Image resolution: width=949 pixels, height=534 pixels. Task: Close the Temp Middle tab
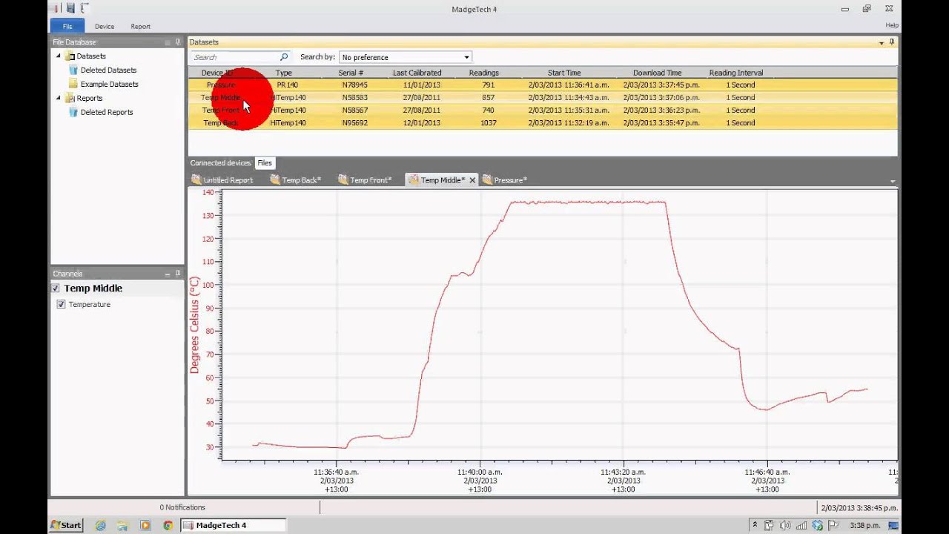click(x=472, y=180)
